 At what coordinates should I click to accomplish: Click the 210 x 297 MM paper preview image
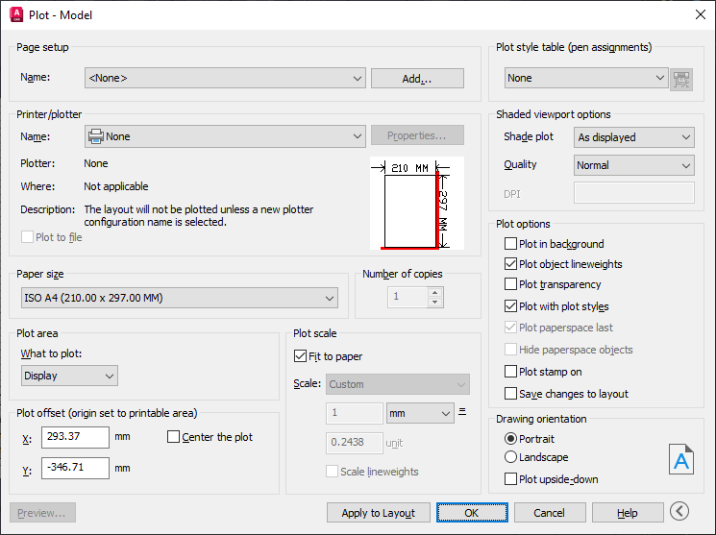coord(417,203)
